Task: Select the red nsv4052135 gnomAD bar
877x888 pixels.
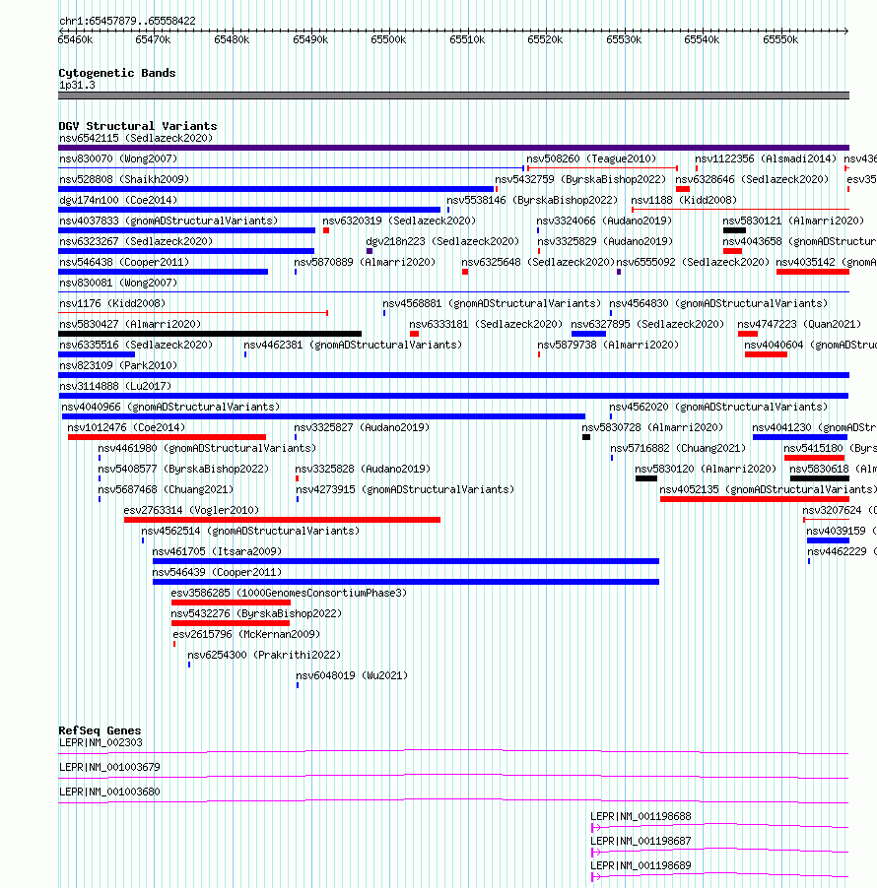Action: 755,499
